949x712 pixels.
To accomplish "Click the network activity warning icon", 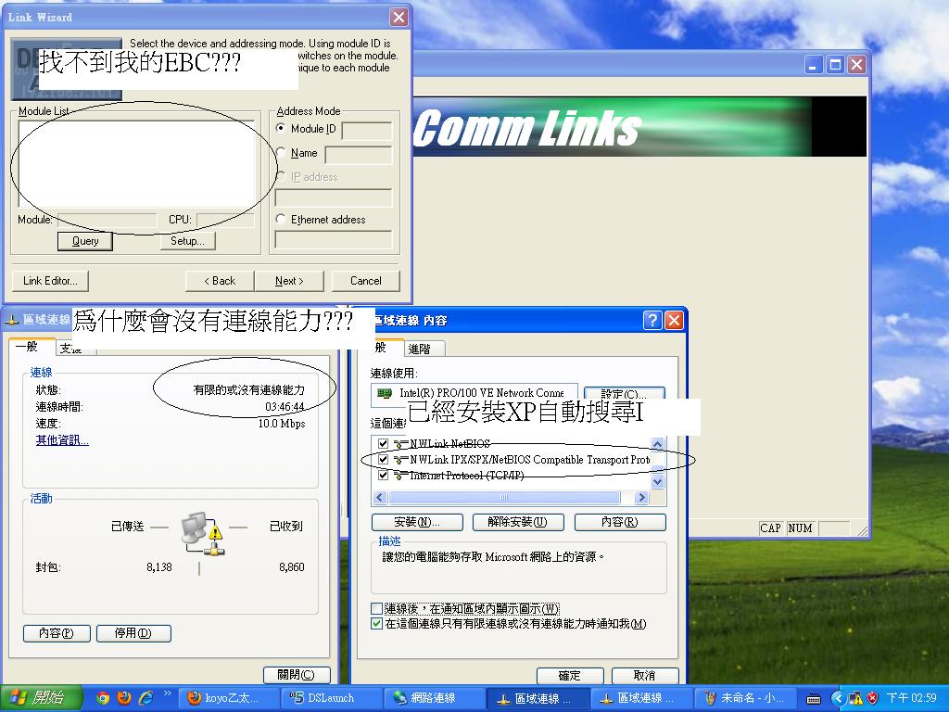I will [x=201, y=533].
